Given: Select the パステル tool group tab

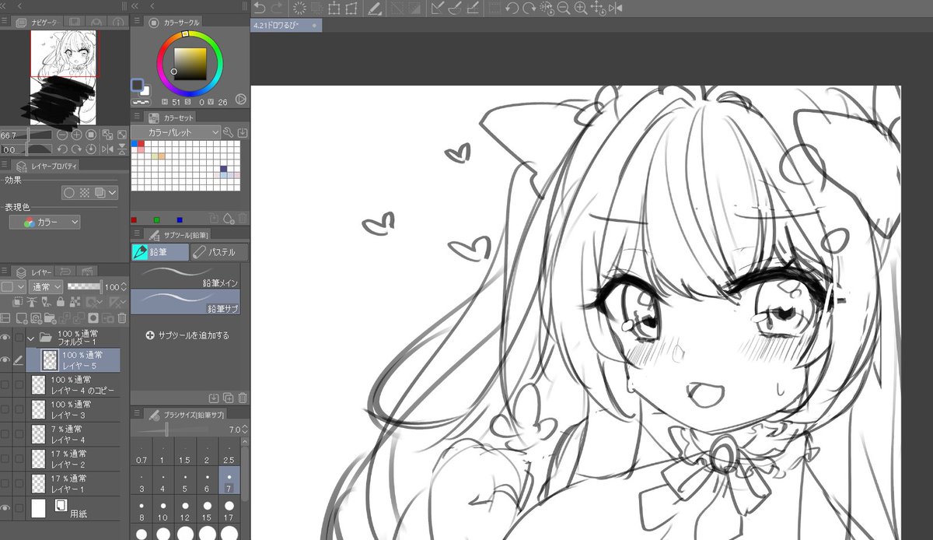Looking at the screenshot, I should click(x=219, y=252).
